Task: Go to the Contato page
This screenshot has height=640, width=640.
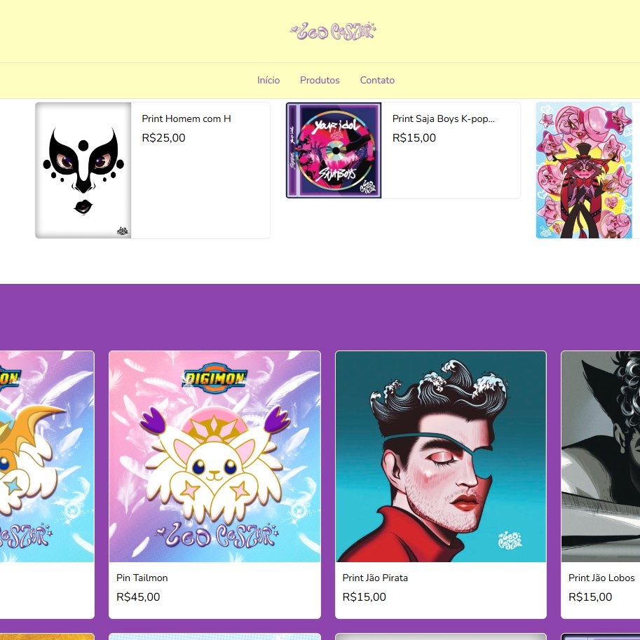Action: click(x=377, y=80)
